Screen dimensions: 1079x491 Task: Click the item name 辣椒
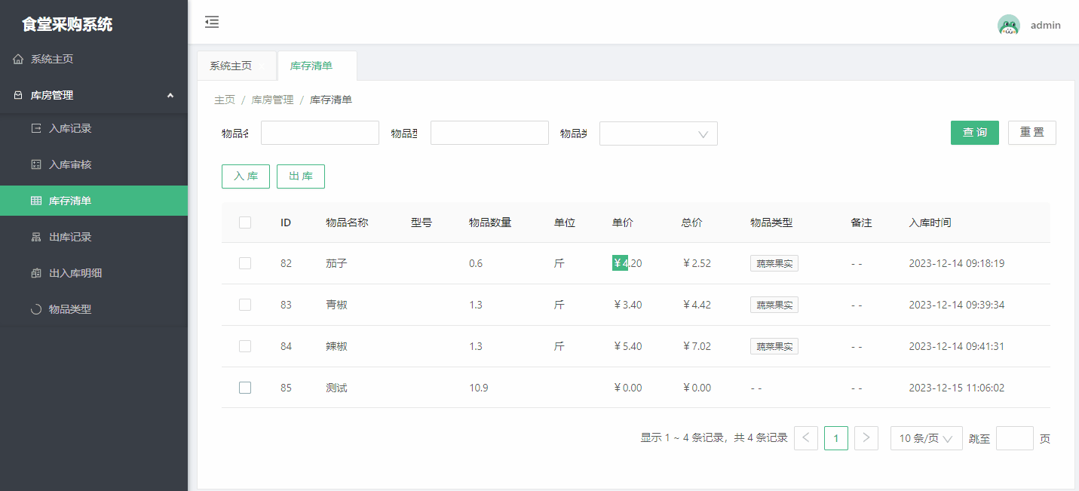[336, 346]
